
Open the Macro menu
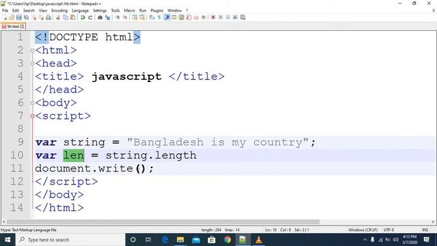129,11
